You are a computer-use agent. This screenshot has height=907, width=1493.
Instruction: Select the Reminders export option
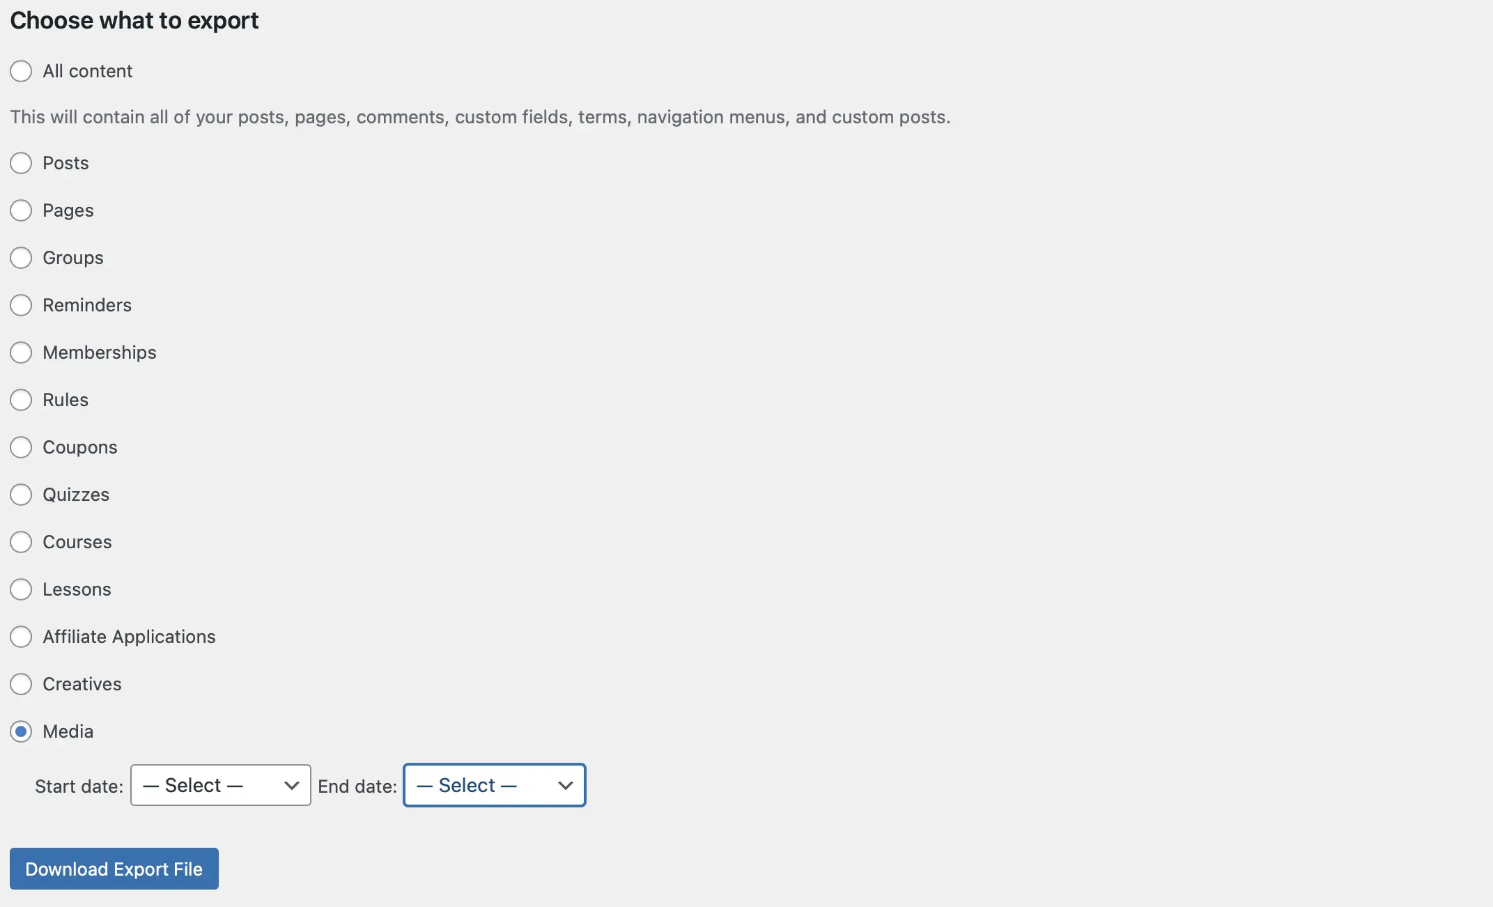tap(20, 304)
